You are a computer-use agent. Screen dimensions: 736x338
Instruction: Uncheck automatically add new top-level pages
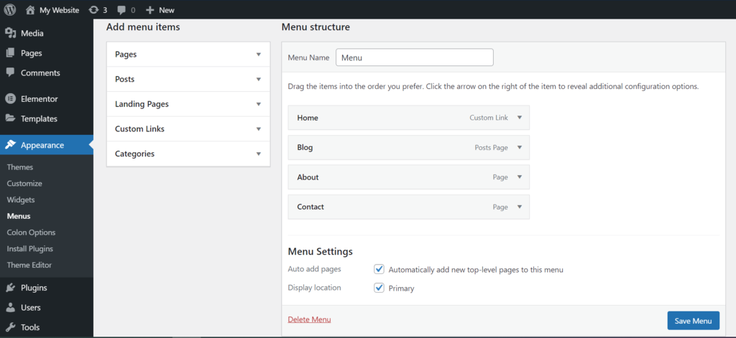pyautogui.click(x=379, y=269)
